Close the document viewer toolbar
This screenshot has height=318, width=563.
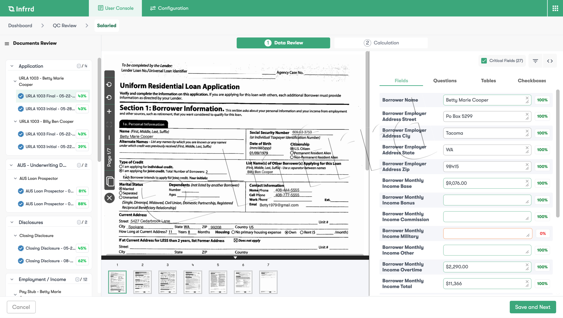109,198
